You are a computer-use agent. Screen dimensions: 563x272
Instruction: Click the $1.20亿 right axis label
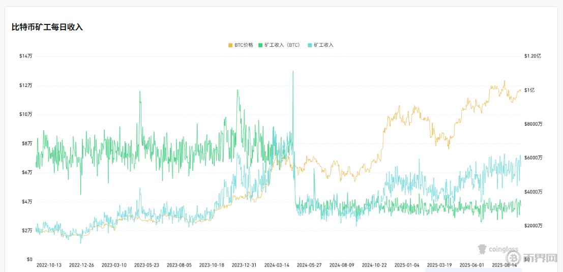tap(533, 56)
